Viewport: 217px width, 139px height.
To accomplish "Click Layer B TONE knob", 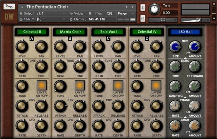I will pos(60,86).
